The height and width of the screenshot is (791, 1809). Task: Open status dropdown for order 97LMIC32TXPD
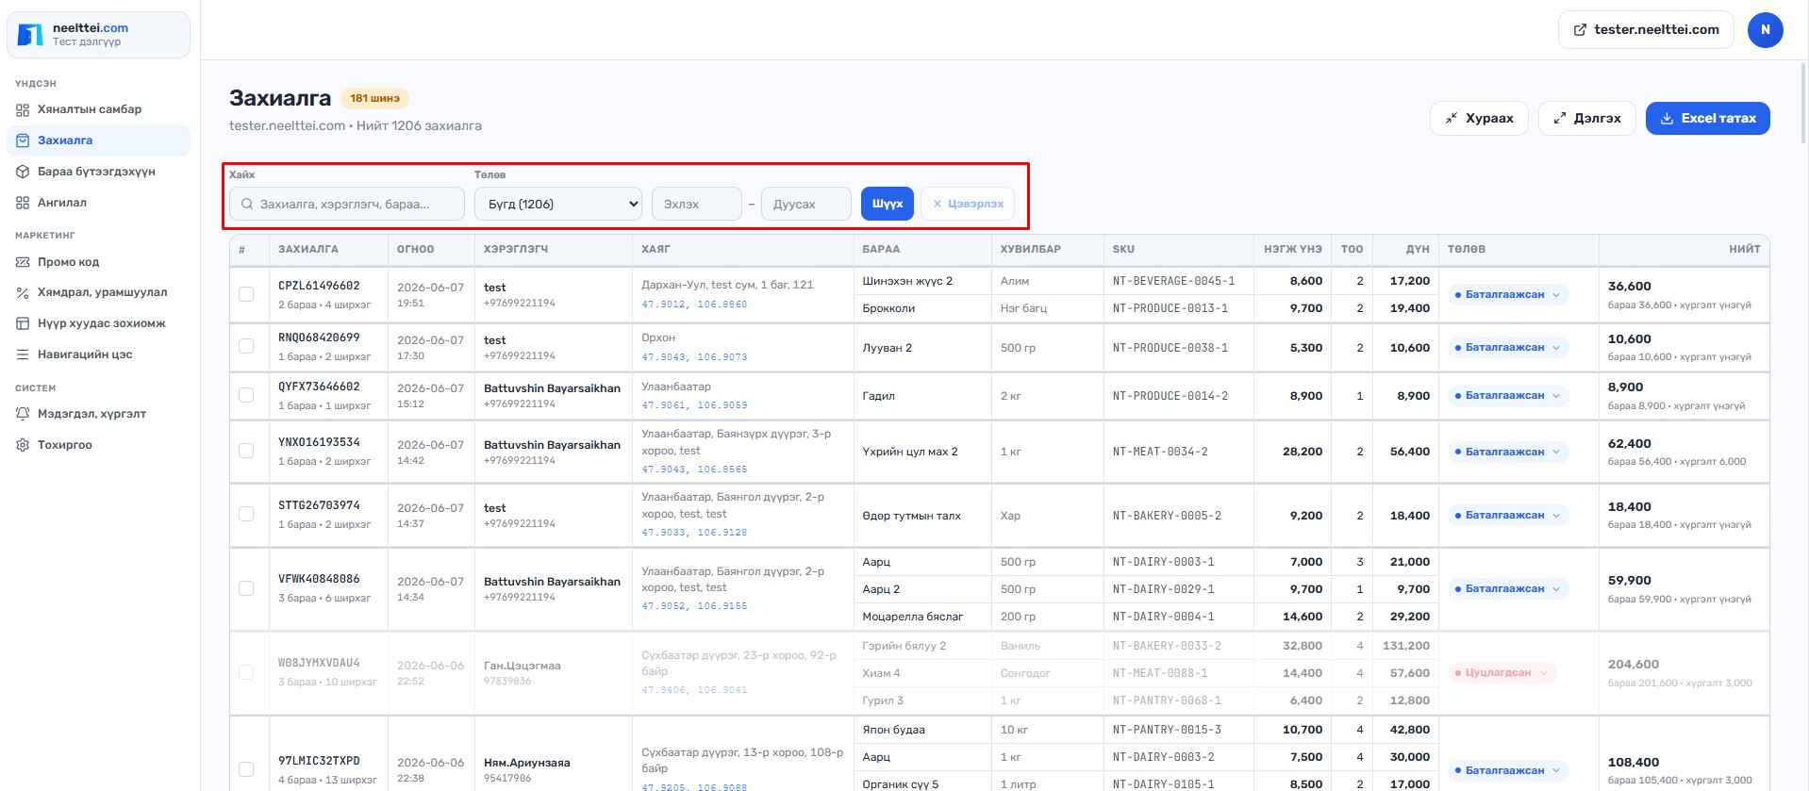tap(1507, 771)
